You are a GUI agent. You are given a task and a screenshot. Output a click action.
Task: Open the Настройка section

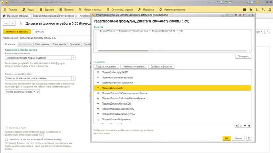(x=146, y=9)
